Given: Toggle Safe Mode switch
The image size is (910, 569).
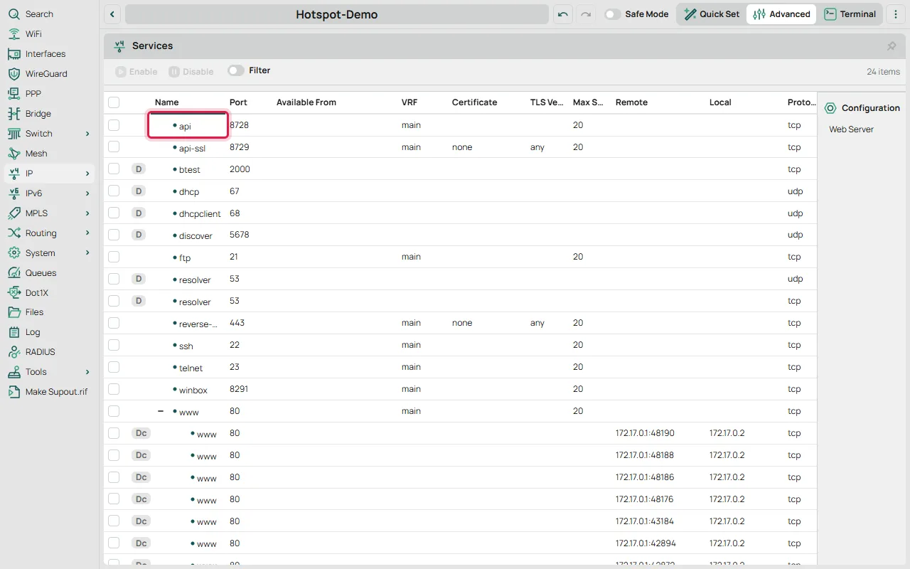Looking at the screenshot, I should (612, 14).
